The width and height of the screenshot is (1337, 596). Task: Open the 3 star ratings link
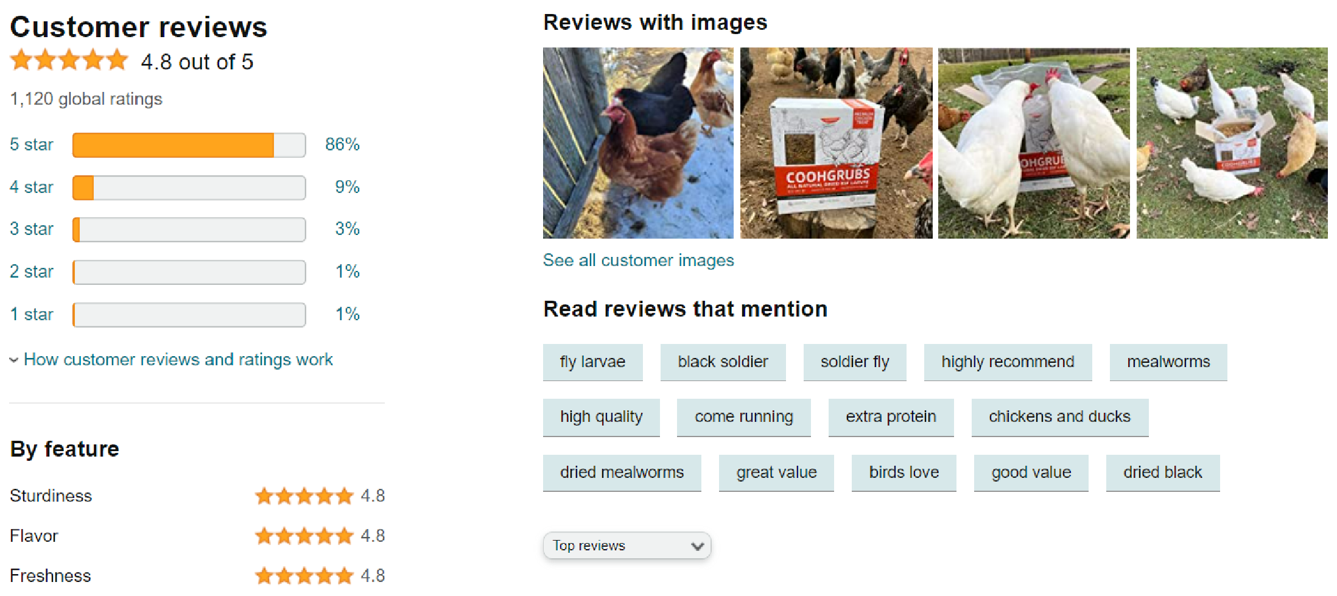tap(32, 229)
